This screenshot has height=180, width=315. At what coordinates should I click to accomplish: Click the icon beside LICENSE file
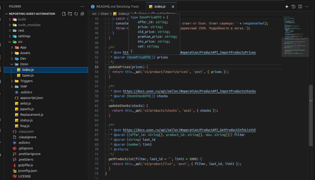(15, 176)
